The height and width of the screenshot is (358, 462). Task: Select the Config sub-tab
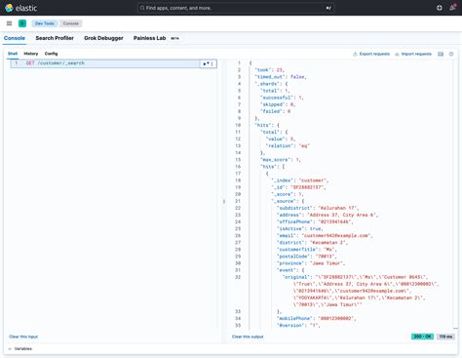[x=51, y=54]
